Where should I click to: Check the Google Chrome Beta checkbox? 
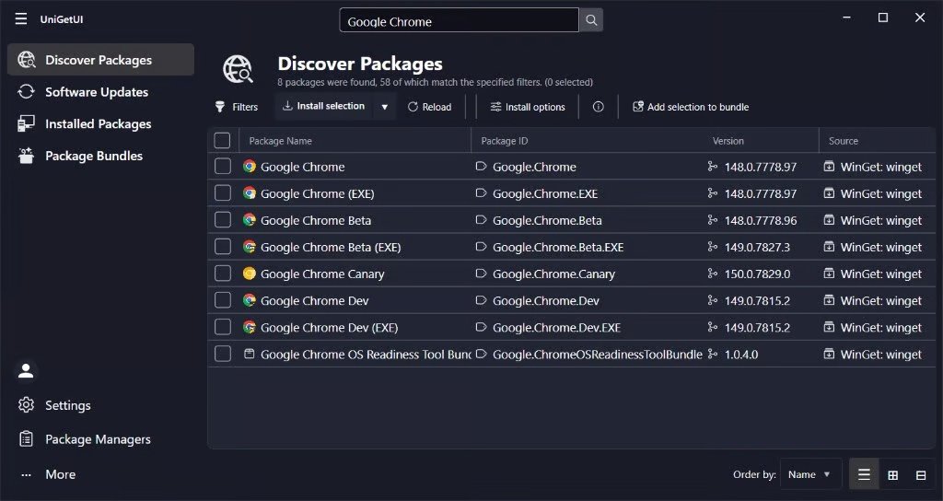coord(223,219)
